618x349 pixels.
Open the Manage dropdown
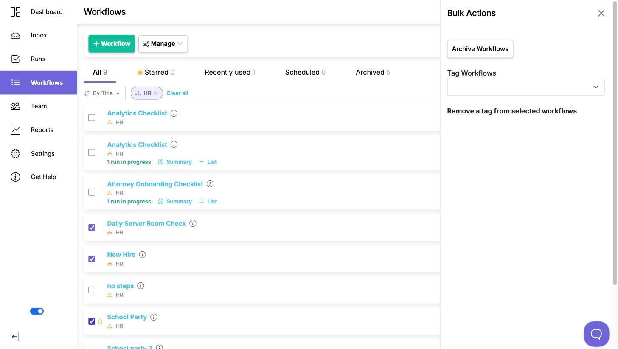tap(163, 44)
